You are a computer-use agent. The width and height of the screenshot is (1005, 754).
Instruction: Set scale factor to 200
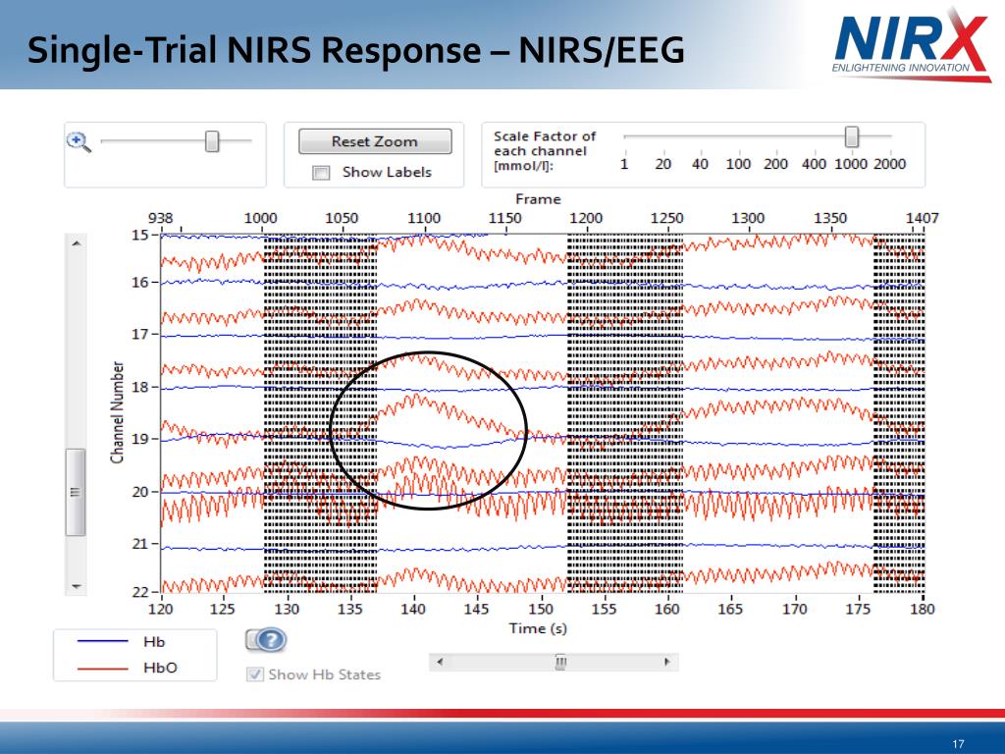coord(775,164)
